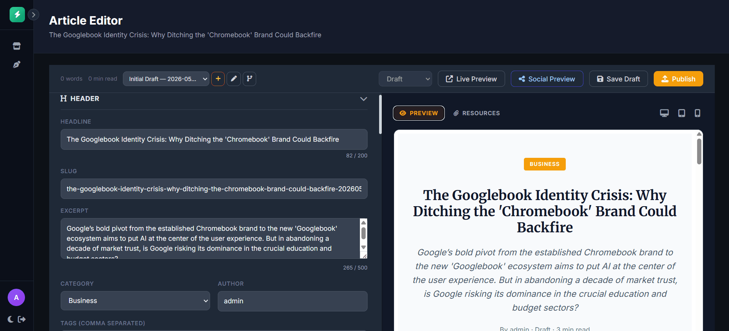This screenshot has height=331, width=729.
Task: Open the store icon in the sidebar
Action: tap(17, 46)
